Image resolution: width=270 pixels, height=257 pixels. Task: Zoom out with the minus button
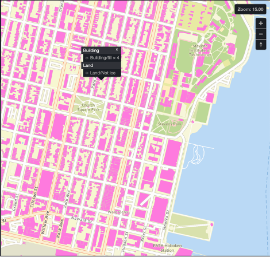click(261, 34)
